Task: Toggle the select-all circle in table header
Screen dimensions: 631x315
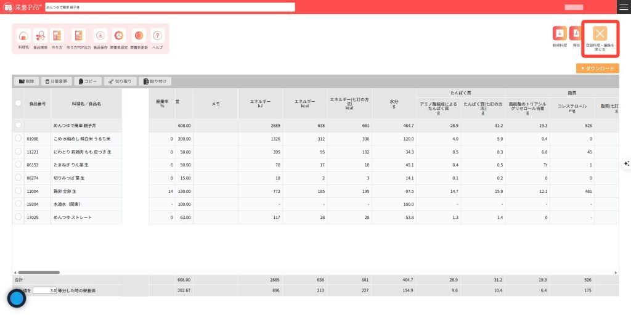Action: pyautogui.click(x=18, y=104)
